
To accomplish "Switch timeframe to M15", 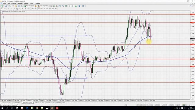I will pos(39,9).
